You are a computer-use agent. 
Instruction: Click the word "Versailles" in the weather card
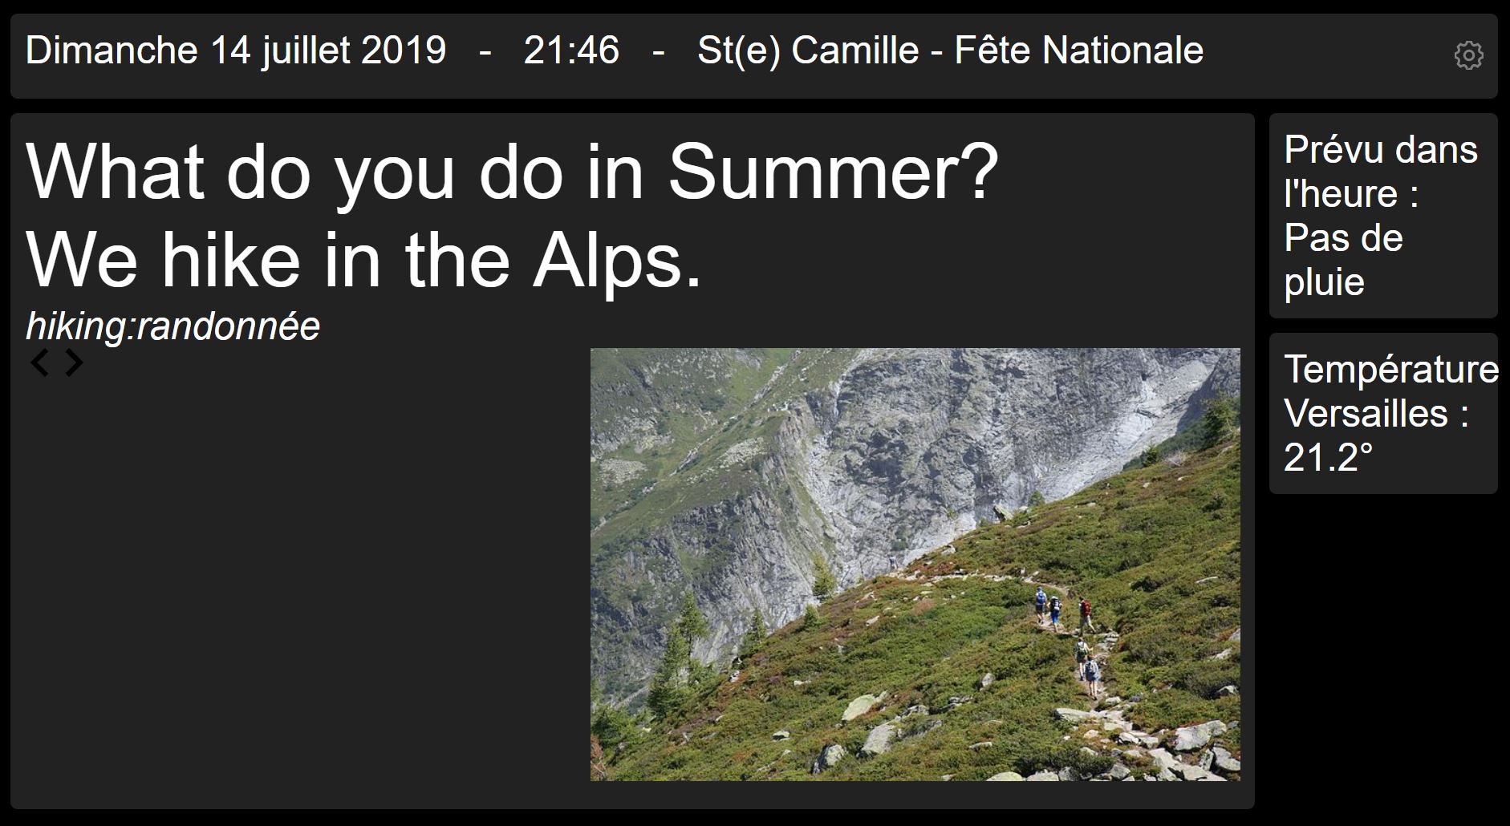[1366, 414]
